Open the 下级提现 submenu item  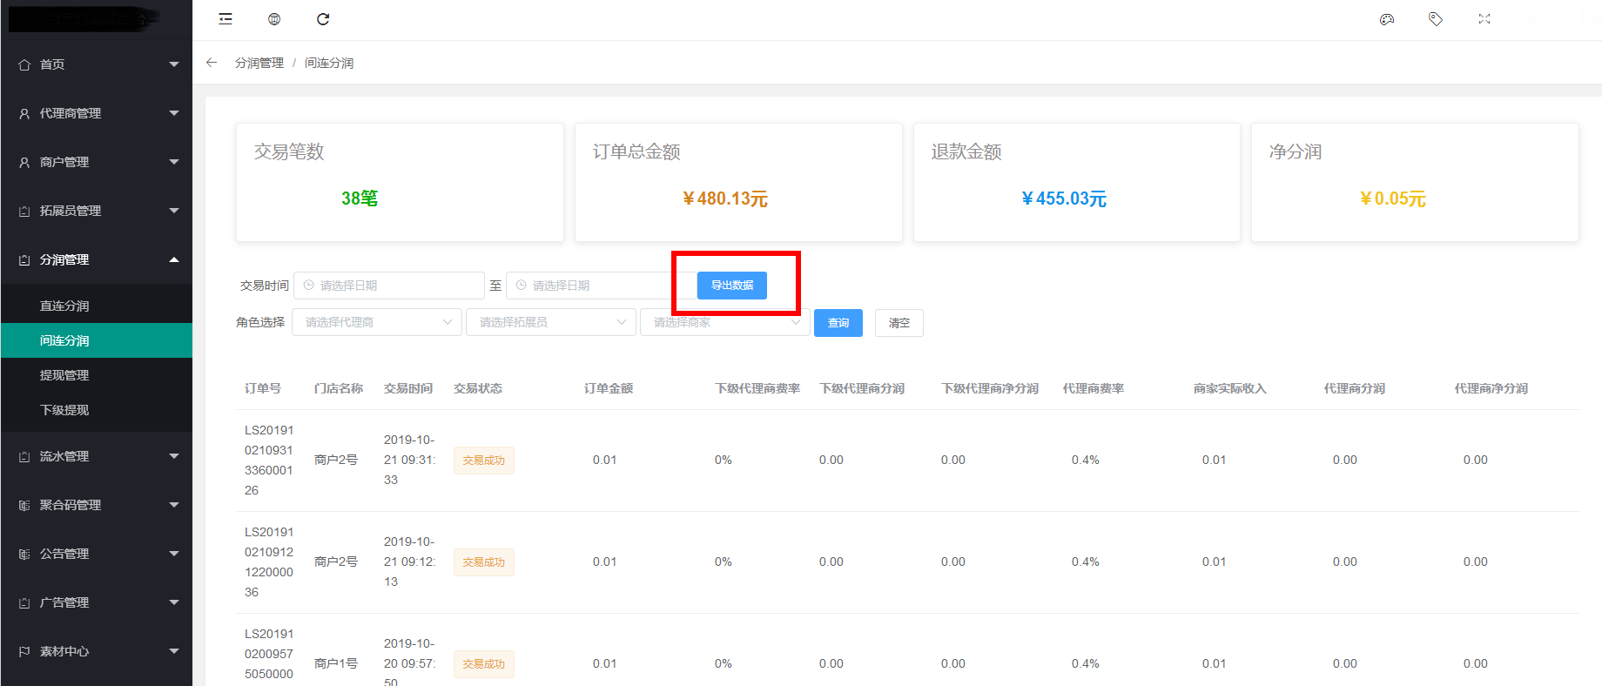pos(96,410)
